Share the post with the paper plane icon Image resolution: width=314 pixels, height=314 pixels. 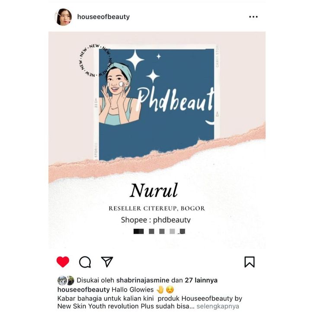107,262
